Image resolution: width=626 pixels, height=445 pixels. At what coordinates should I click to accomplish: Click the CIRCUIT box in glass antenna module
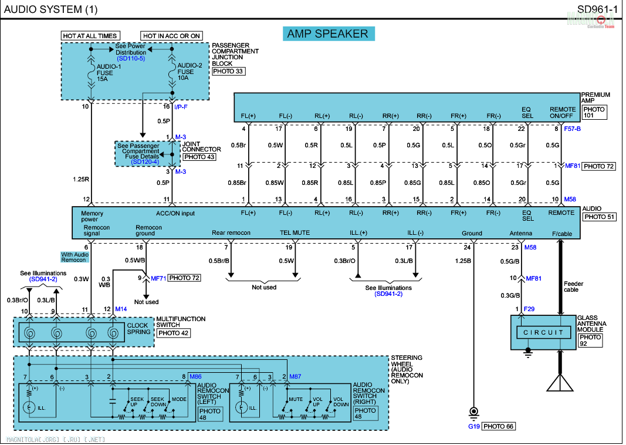point(543,333)
